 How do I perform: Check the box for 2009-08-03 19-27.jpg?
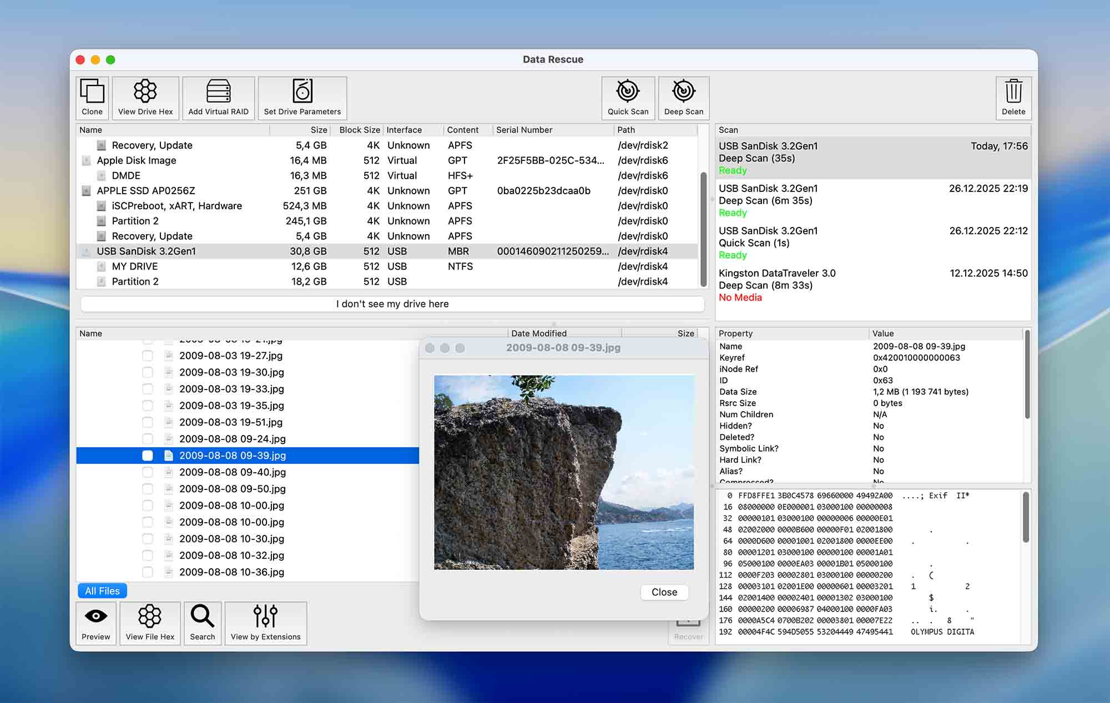(148, 356)
